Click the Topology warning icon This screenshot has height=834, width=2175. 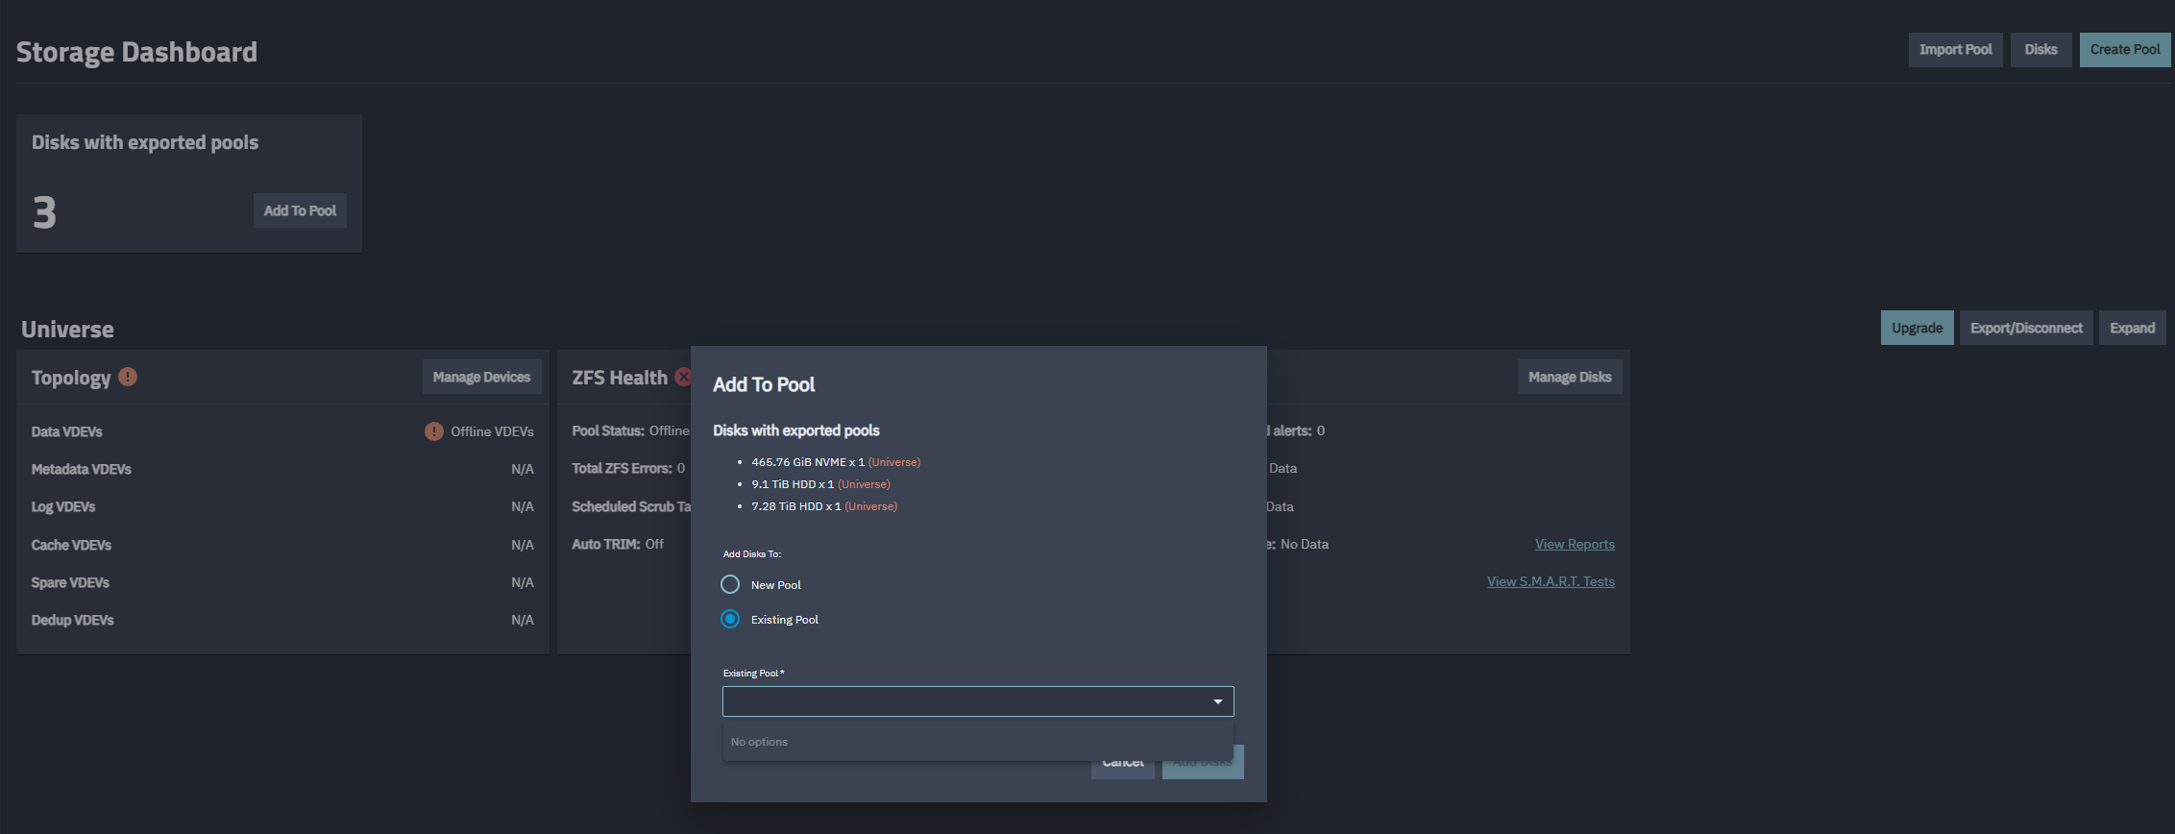(128, 377)
